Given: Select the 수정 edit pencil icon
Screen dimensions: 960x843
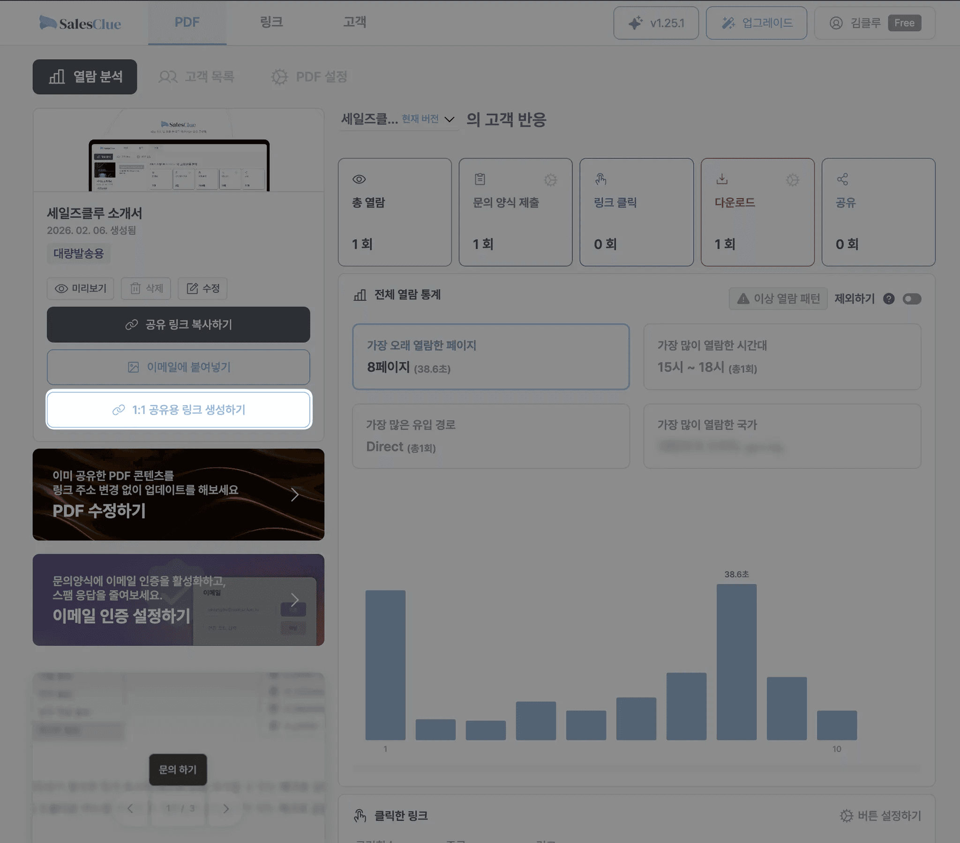Looking at the screenshot, I should pos(193,288).
